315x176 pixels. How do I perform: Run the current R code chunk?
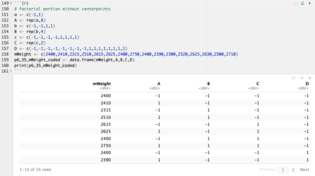click(310, 3)
